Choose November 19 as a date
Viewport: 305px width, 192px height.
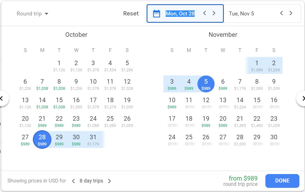tap(206, 121)
